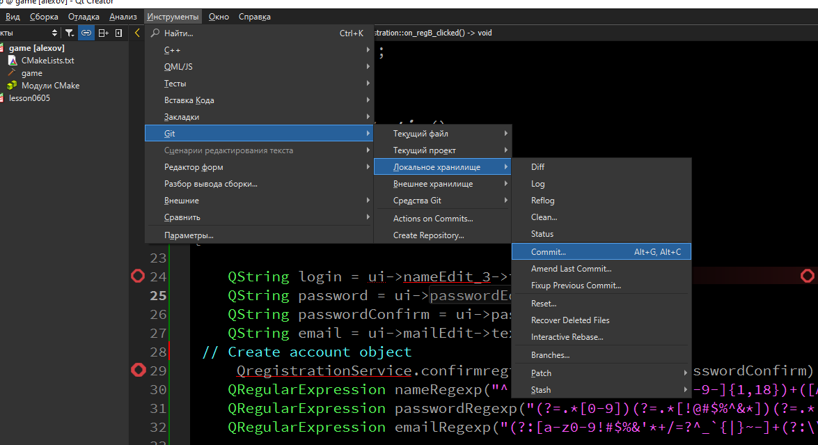Viewport: 818px width, 445px height.
Task: Choose Clean... menu entry
Action: pos(601,217)
